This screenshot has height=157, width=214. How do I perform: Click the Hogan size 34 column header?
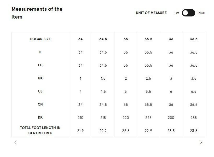pyautogui.click(x=80, y=39)
